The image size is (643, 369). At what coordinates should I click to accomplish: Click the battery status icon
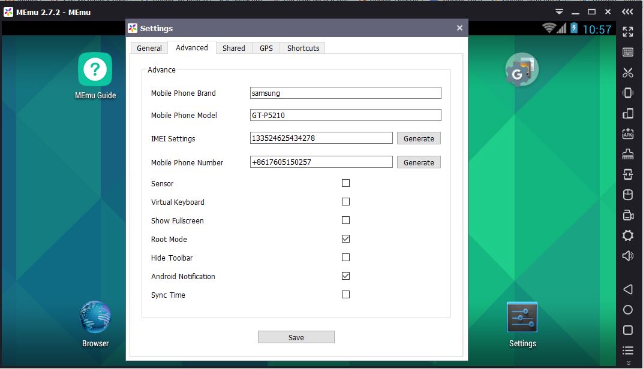click(x=574, y=28)
